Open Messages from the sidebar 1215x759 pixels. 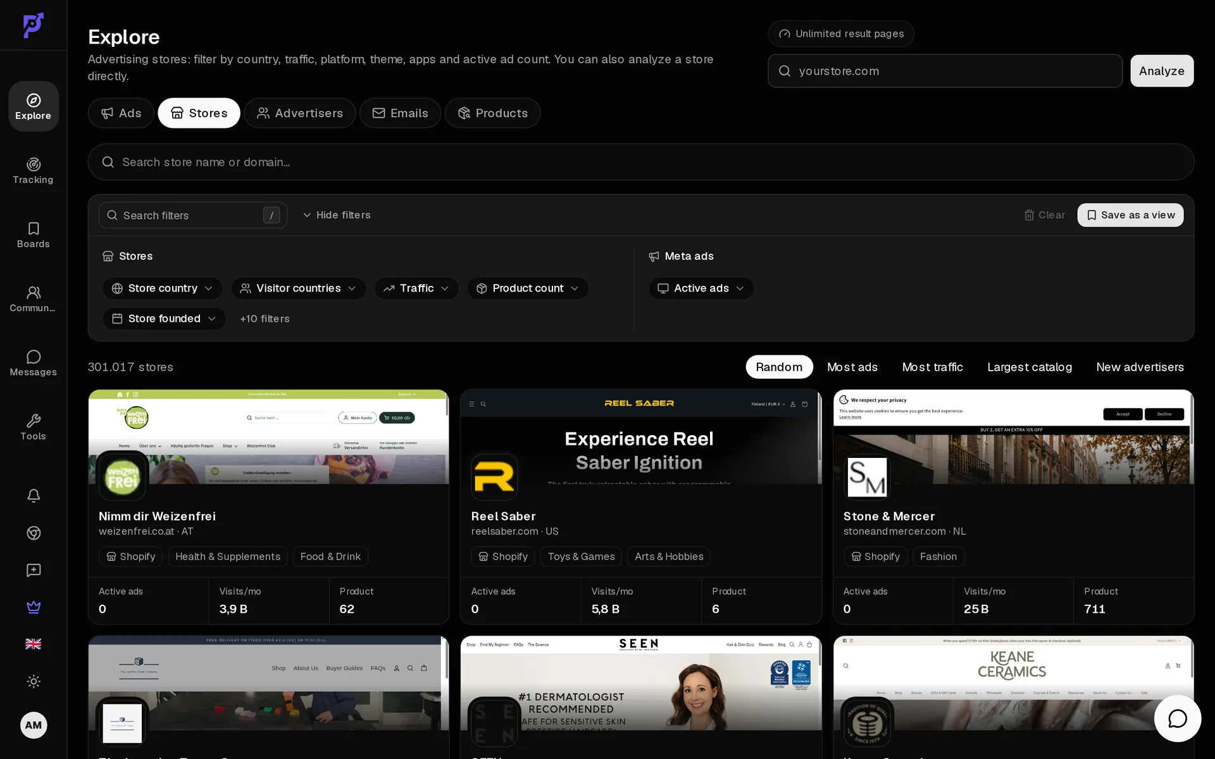coord(34,363)
